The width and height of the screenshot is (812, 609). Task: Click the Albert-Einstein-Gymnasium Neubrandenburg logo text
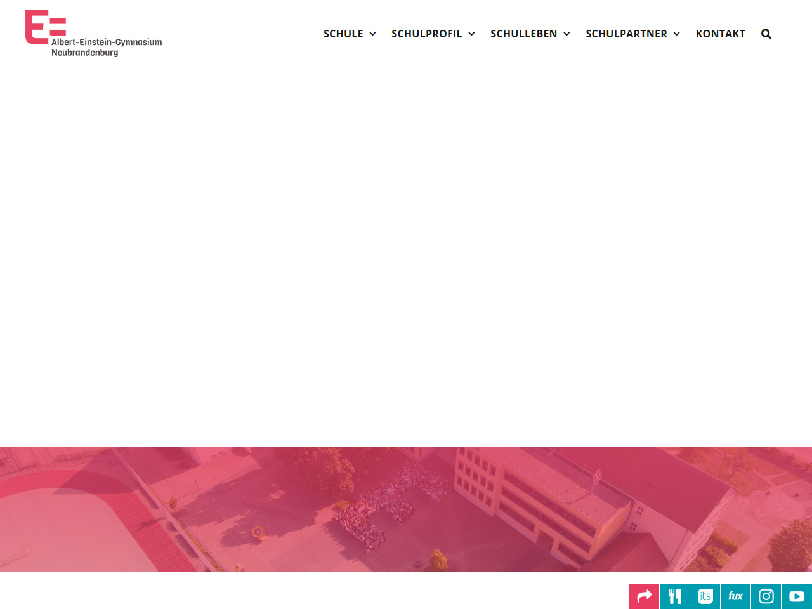click(106, 48)
